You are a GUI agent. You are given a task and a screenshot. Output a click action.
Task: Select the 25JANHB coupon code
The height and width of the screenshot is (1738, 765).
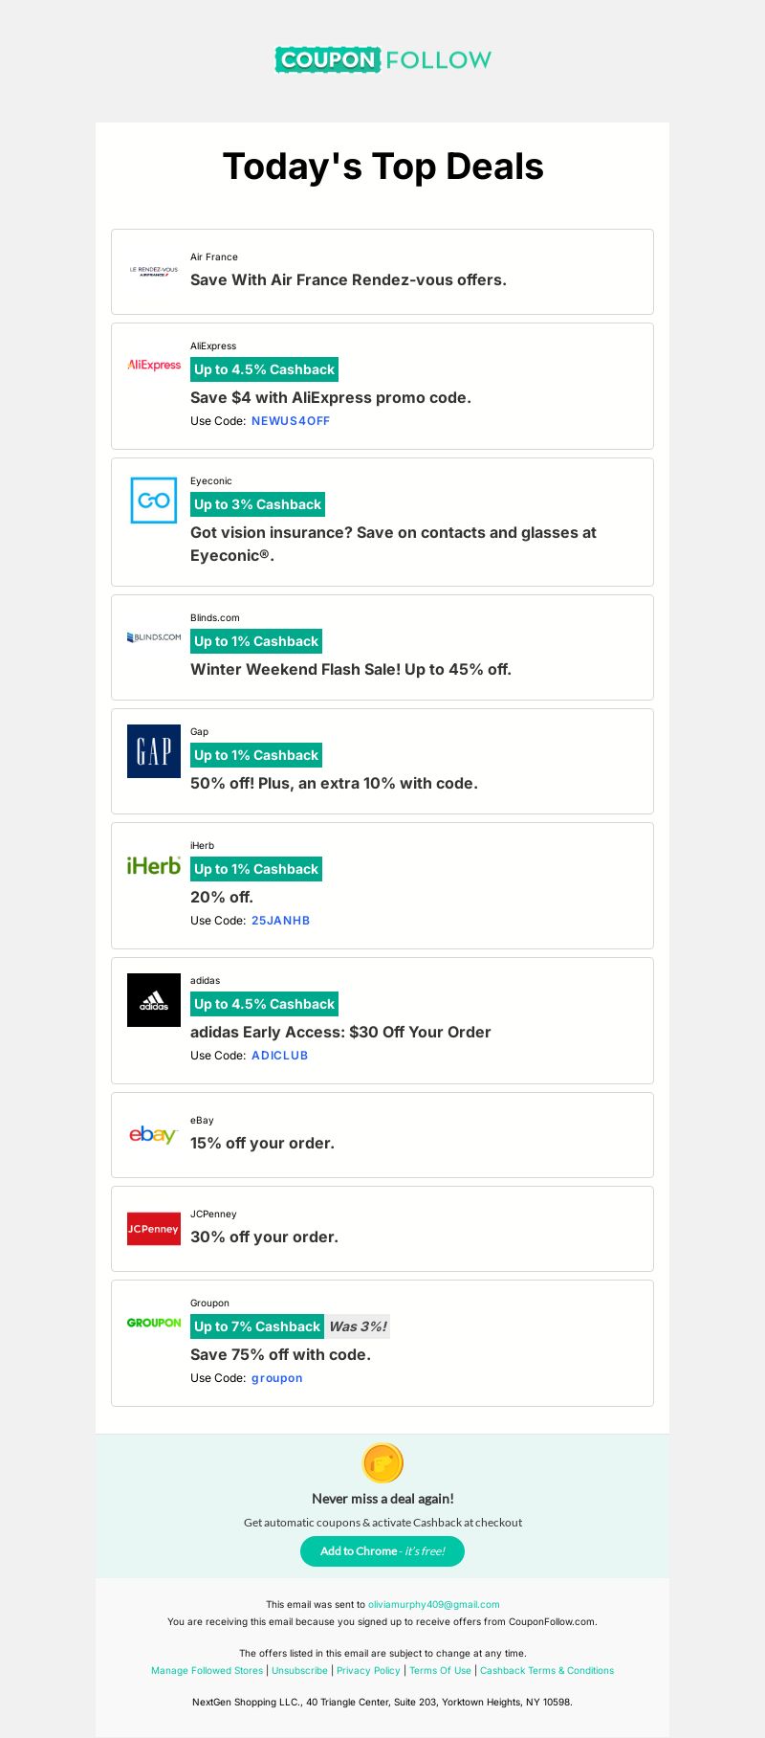tap(281, 921)
